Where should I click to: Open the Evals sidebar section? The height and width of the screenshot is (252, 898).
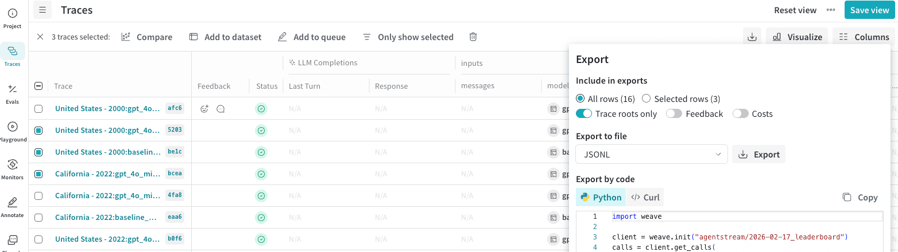[12, 94]
